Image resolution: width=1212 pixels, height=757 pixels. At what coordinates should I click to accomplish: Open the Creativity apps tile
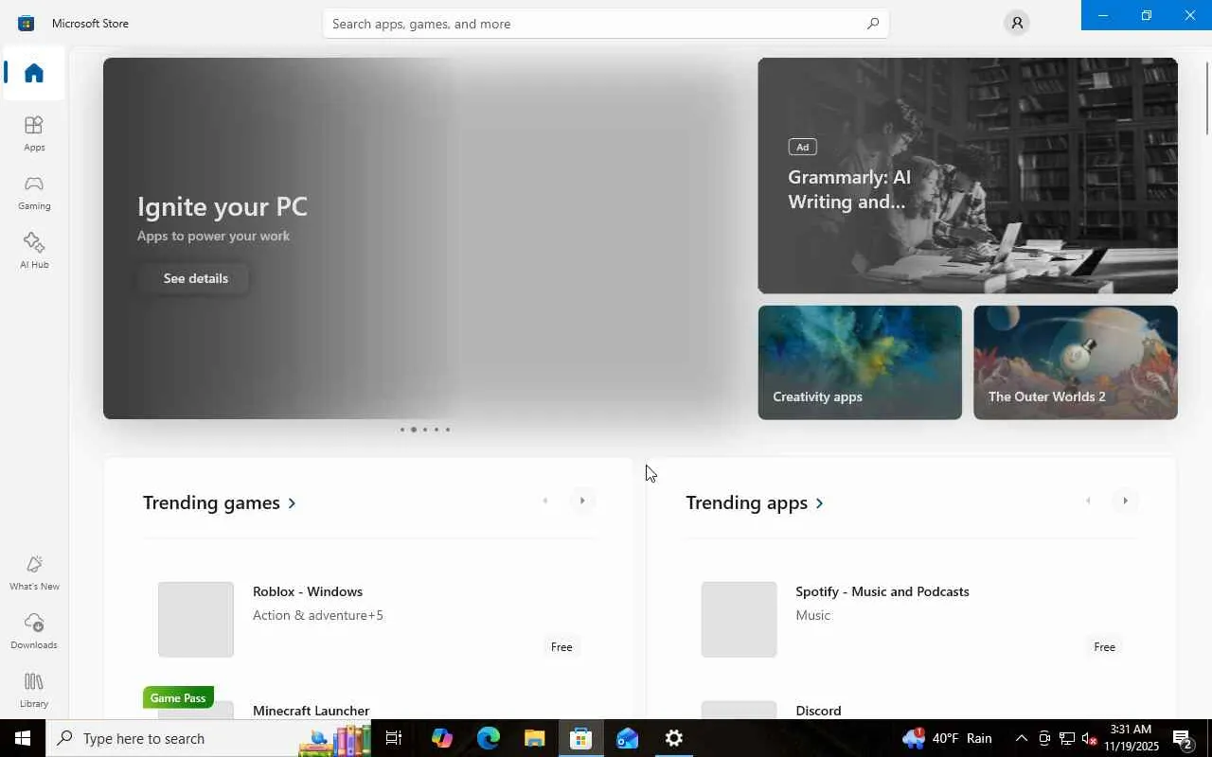pyautogui.click(x=860, y=362)
